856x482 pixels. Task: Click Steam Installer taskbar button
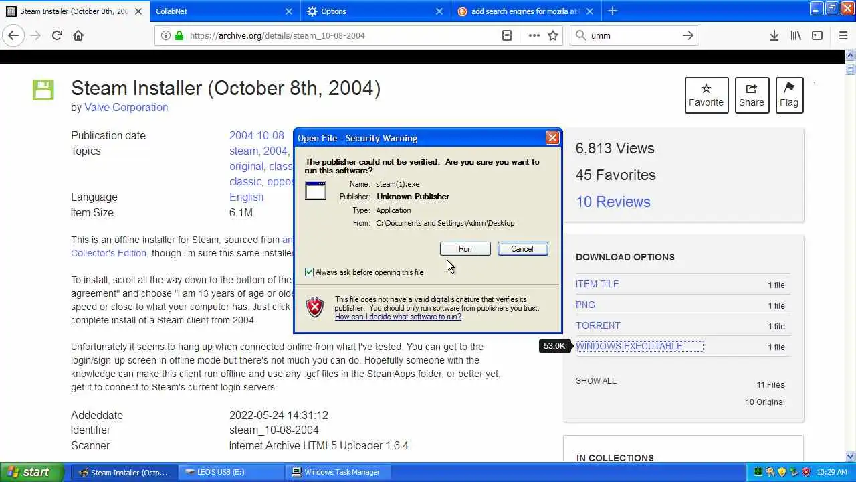click(x=124, y=472)
